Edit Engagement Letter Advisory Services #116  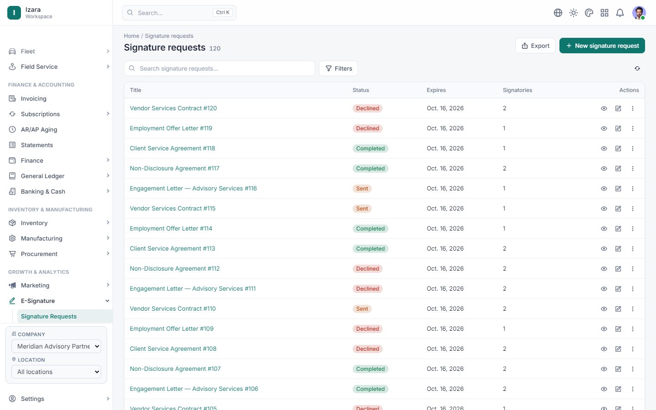click(x=618, y=189)
